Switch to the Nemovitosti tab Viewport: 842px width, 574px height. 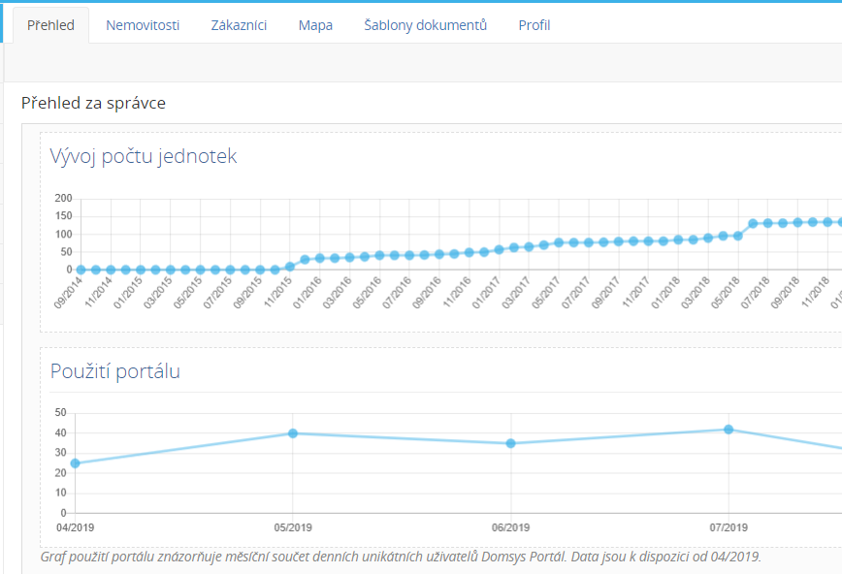point(143,25)
